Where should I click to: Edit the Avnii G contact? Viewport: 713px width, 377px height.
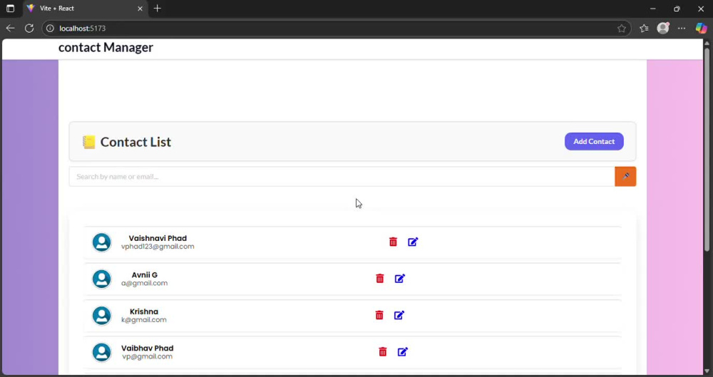(399, 279)
